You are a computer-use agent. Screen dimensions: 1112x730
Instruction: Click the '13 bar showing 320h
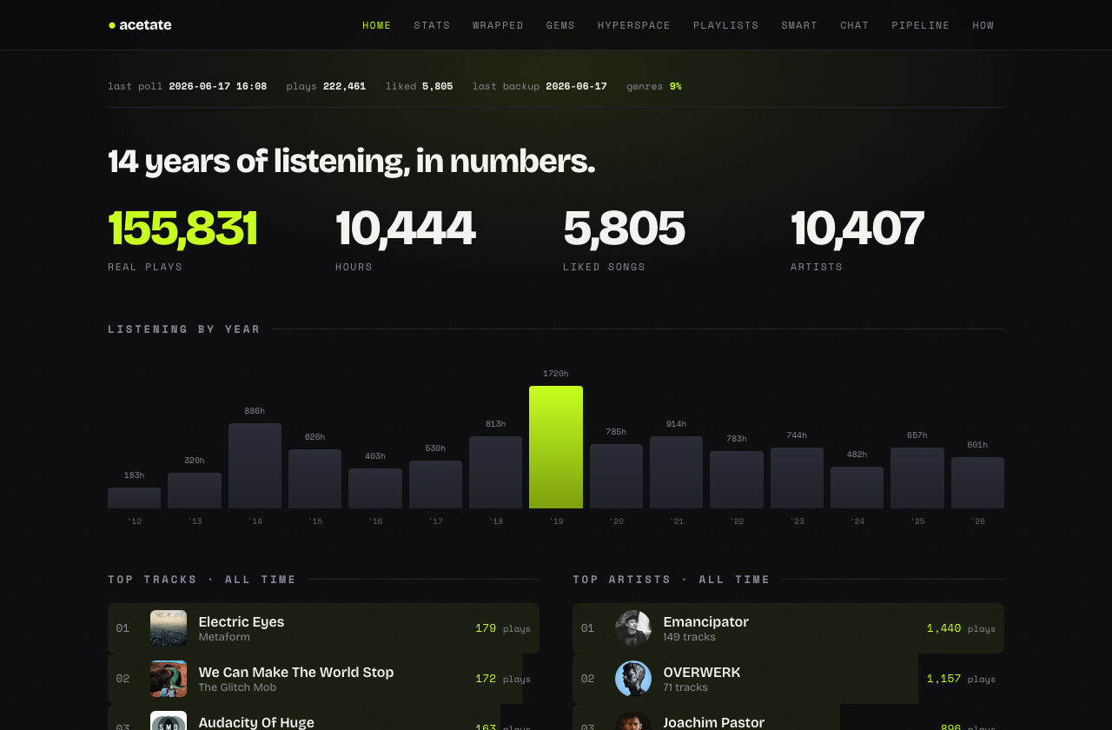[195, 490]
